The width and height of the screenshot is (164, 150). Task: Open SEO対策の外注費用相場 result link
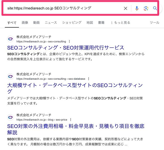pyautogui.click(x=76, y=129)
